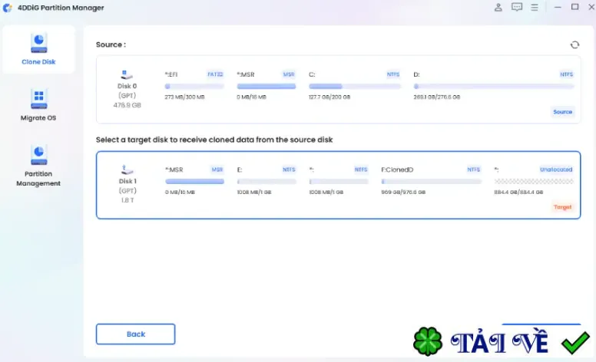
Task: Click the '127.7 GB/200 GB' size text
Action: coord(329,97)
